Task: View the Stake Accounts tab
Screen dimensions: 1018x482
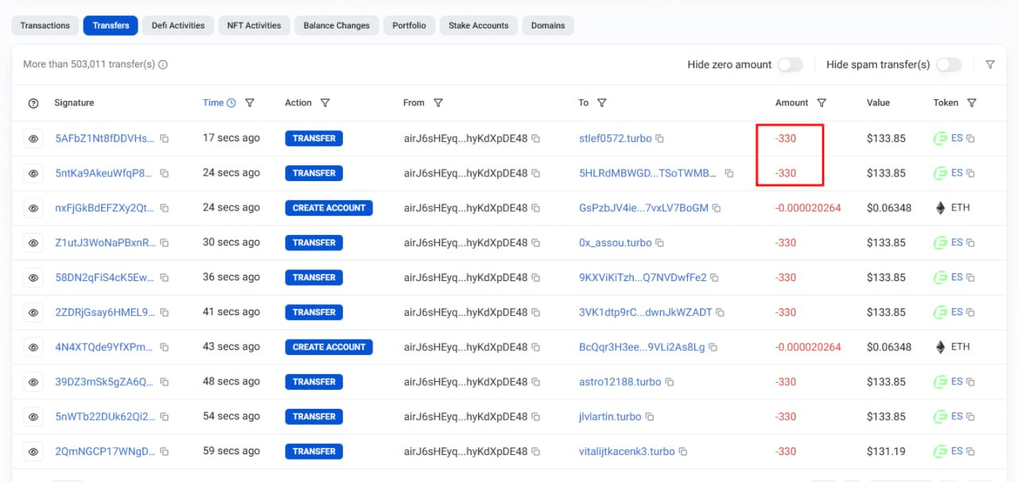Action: point(478,25)
